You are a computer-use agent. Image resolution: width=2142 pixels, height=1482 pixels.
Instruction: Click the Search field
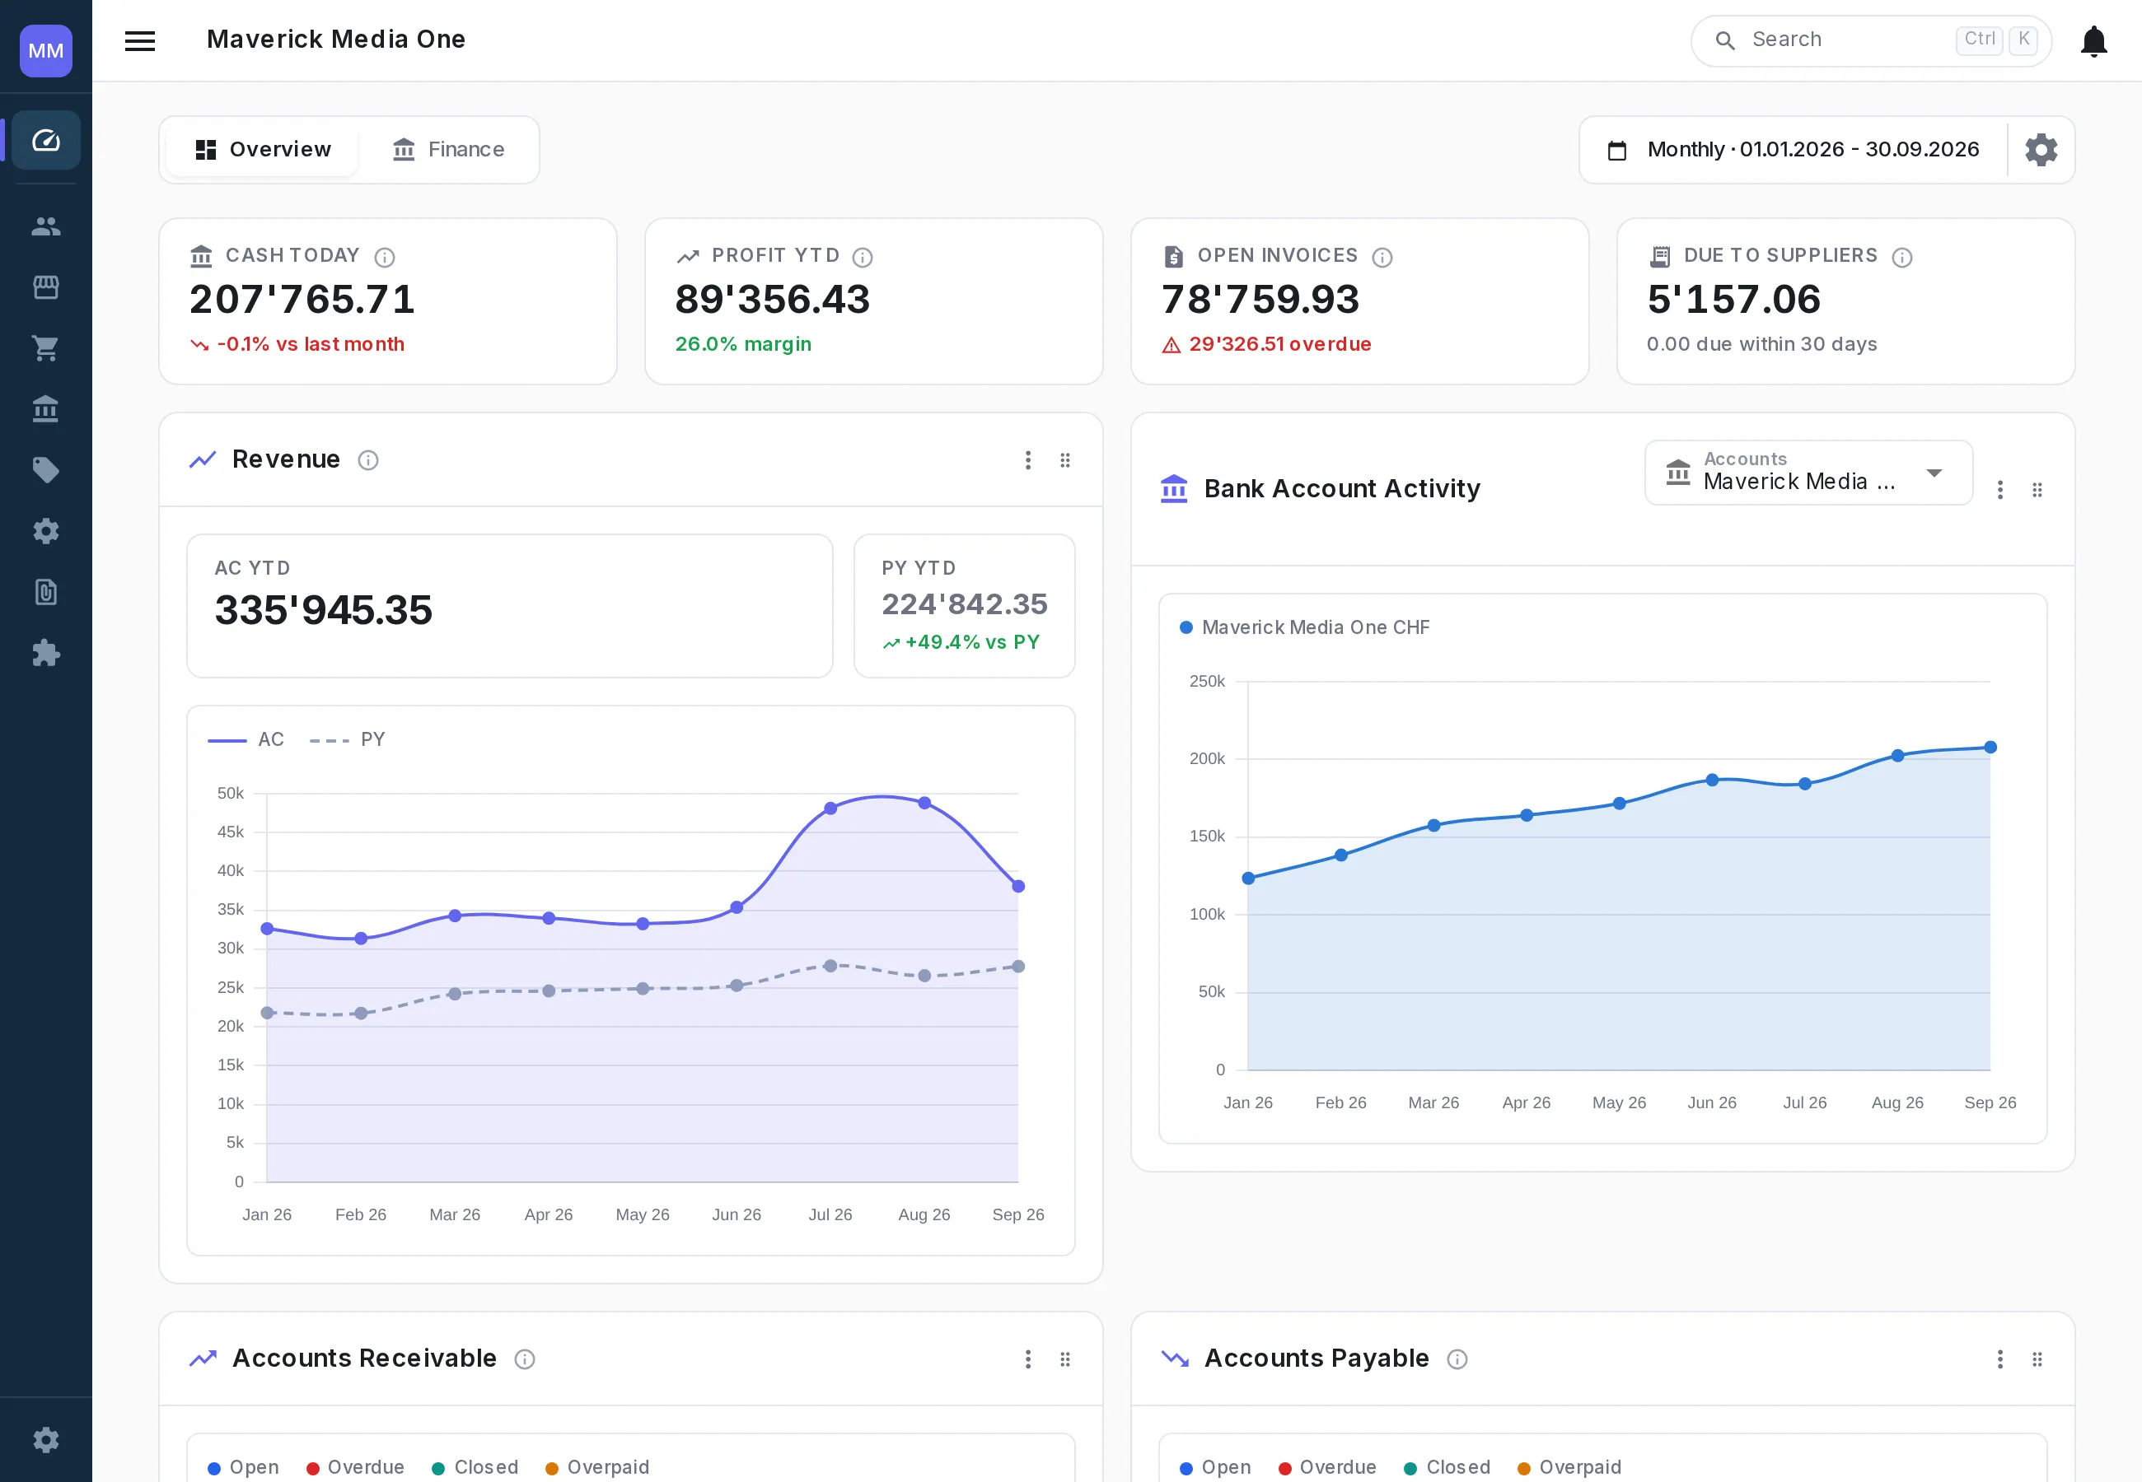(1871, 40)
